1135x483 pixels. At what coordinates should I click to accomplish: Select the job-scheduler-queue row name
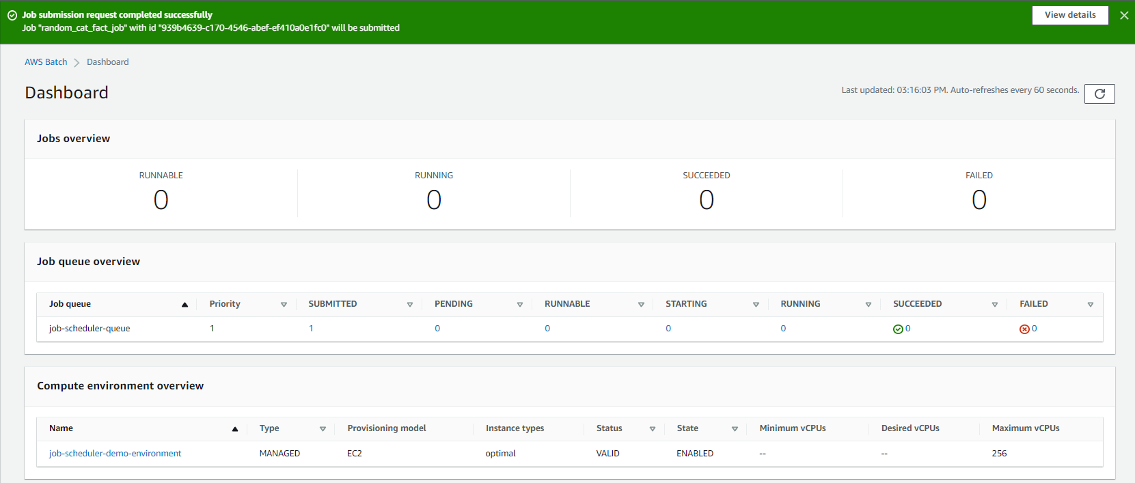pyautogui.click(x=90, y=329)
